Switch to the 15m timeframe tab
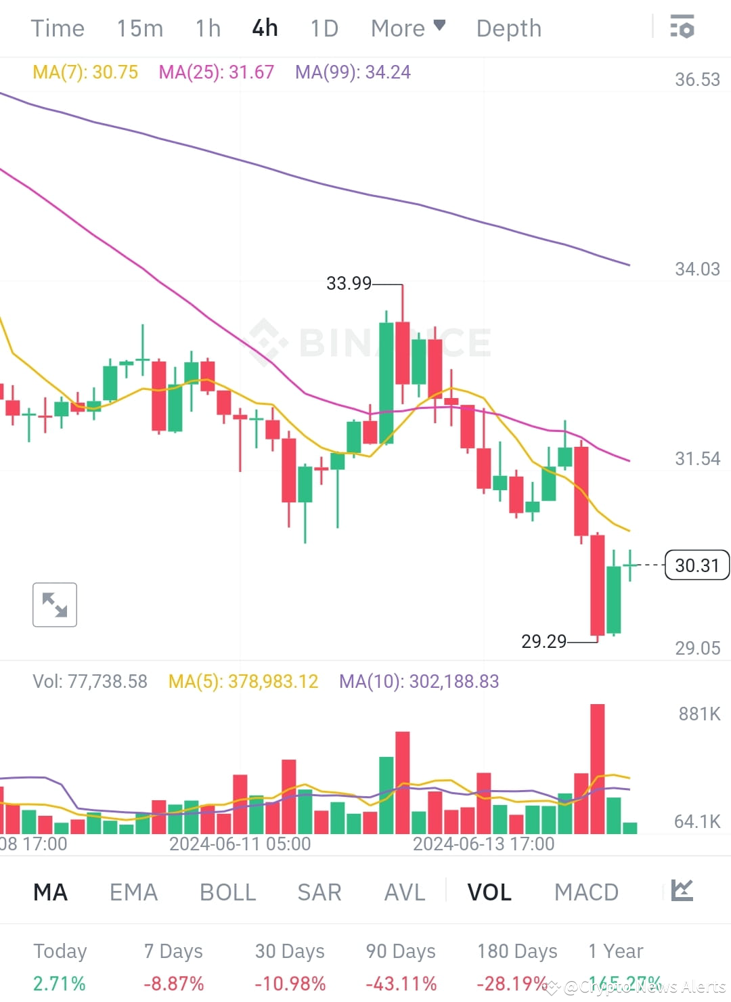The image size is (731, 1002). 139,28
